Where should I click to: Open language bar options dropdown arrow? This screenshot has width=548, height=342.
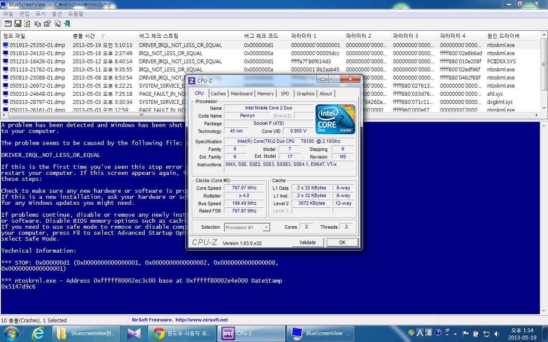point(447,335)
